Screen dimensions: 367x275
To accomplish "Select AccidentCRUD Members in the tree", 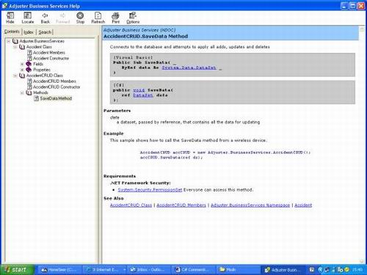I will [x=54, y=81].
